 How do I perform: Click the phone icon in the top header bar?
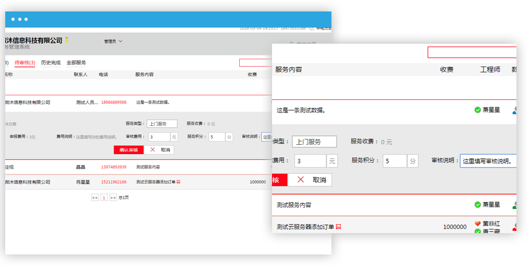pos(311,29)
